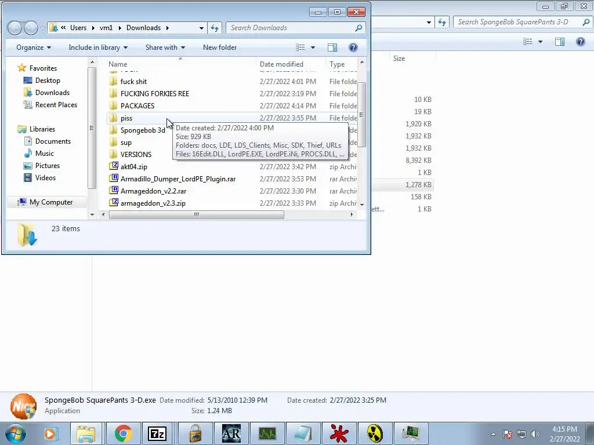This screenshot has width=594, height=445.
Task: Select Downloads under Favorites
Action: click(x=52, y=92)
